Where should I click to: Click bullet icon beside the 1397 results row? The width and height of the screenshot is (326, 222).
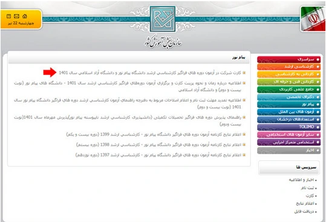(244, 155)
